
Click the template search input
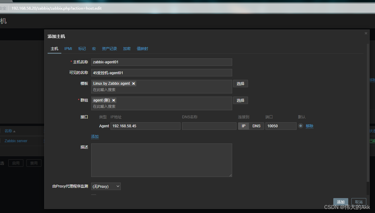pos(162,90)
